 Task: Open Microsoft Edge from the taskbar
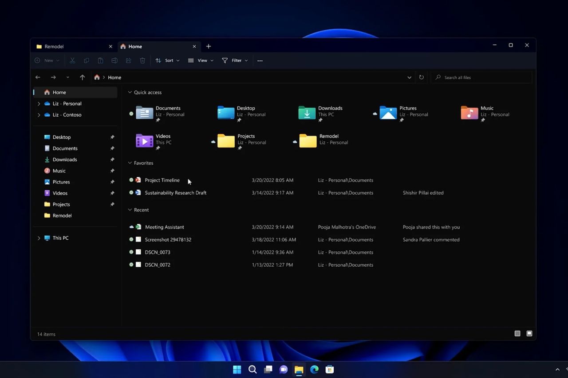[x=314, y=369]
